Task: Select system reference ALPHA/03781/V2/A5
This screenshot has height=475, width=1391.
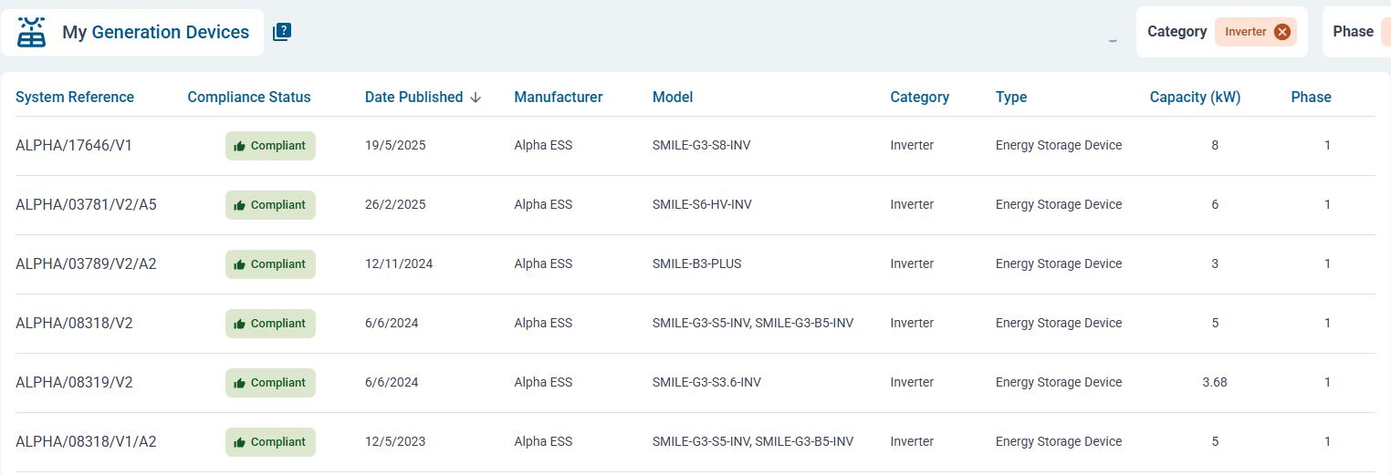Action: [86, 204]
